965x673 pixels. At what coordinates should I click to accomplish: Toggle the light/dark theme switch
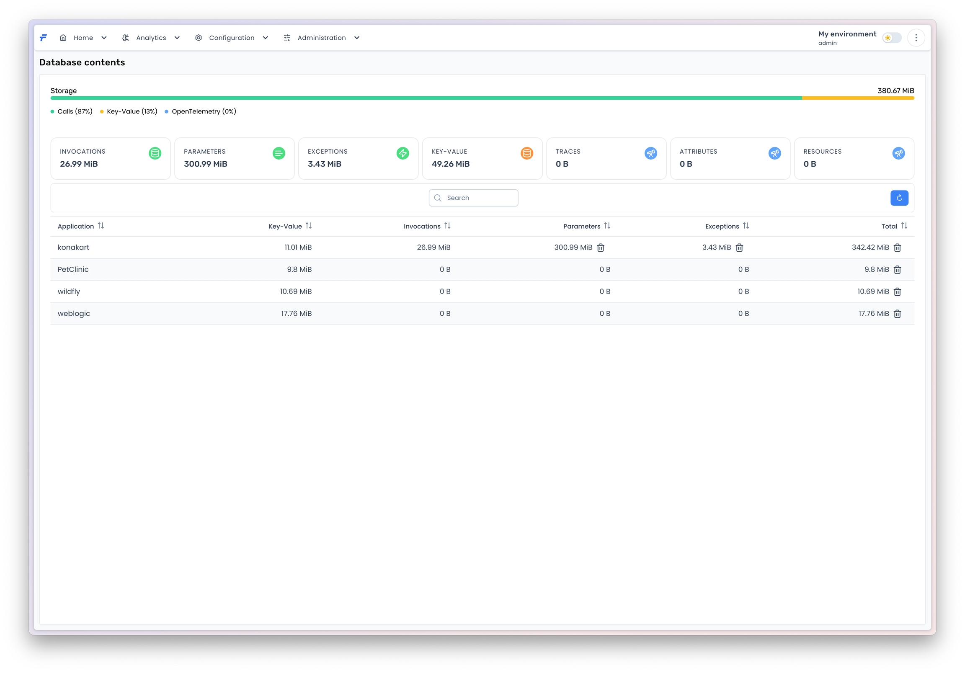pyautogui.click(x=891, y=38)
